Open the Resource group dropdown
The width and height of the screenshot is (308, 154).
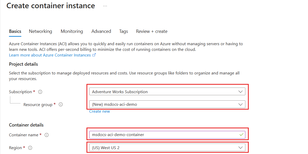pyautogui.click(x=240, y=104)
